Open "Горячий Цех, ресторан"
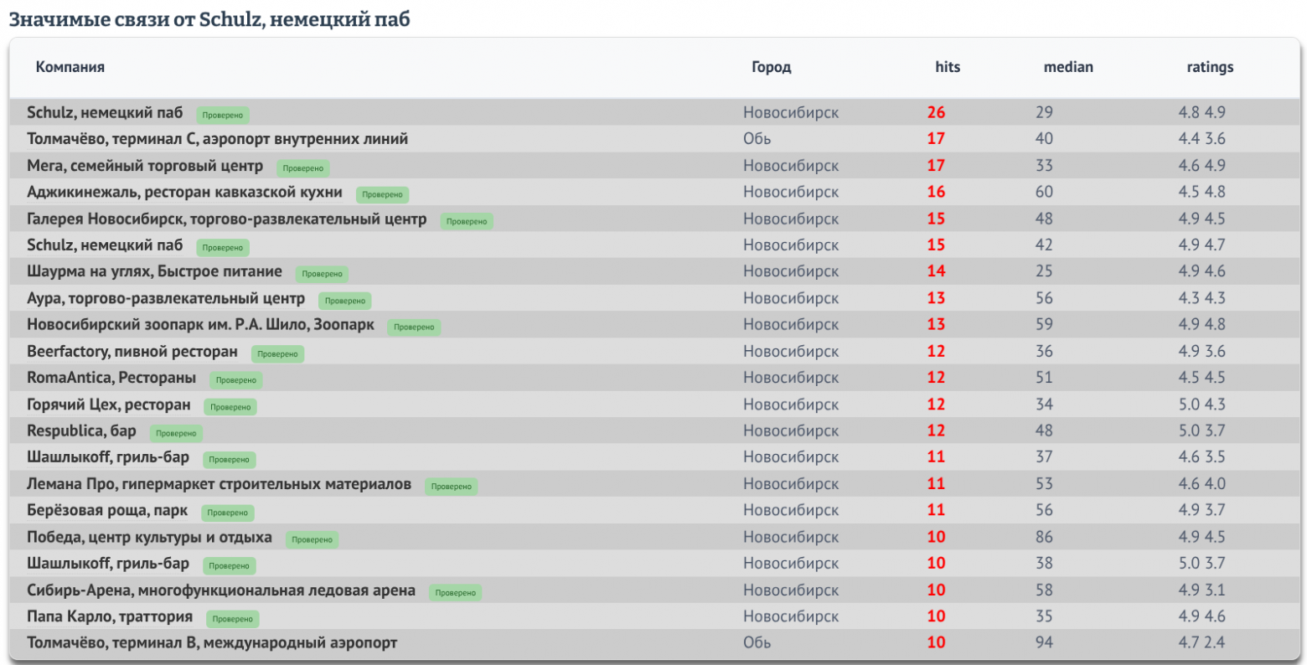 tap(109, 405)
